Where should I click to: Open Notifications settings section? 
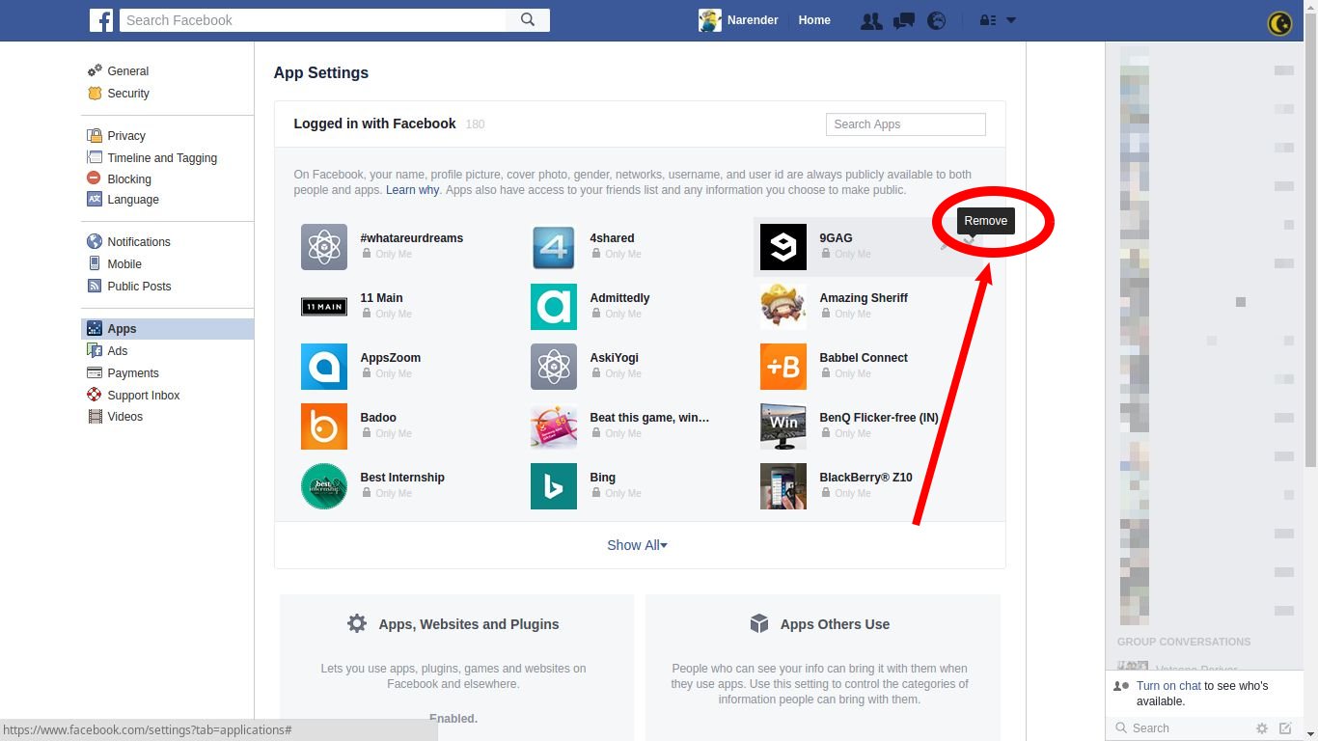[138, 242]
